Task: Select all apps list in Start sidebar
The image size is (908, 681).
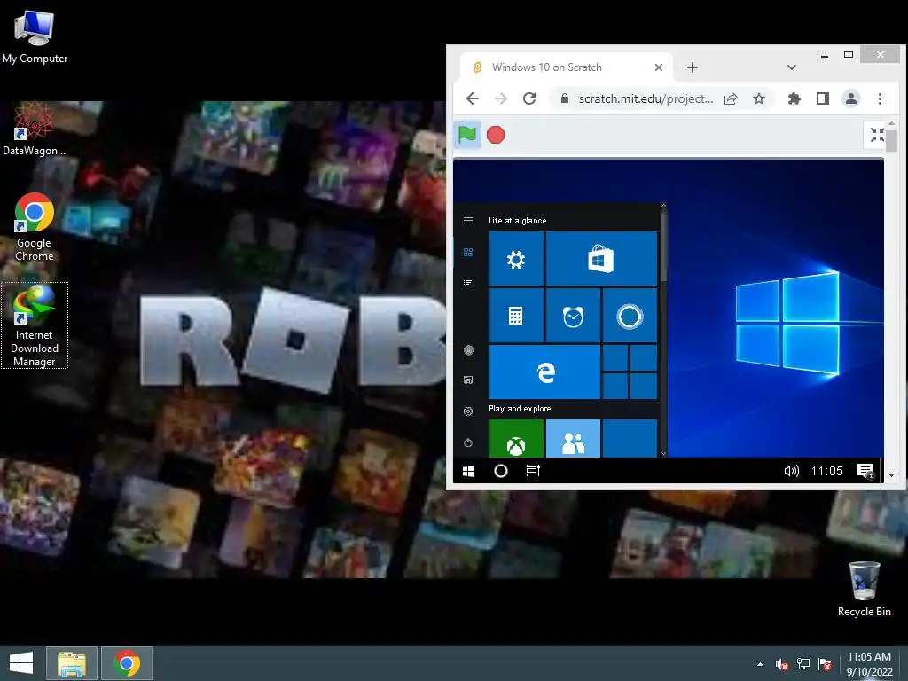Action: tap(468, 283)
